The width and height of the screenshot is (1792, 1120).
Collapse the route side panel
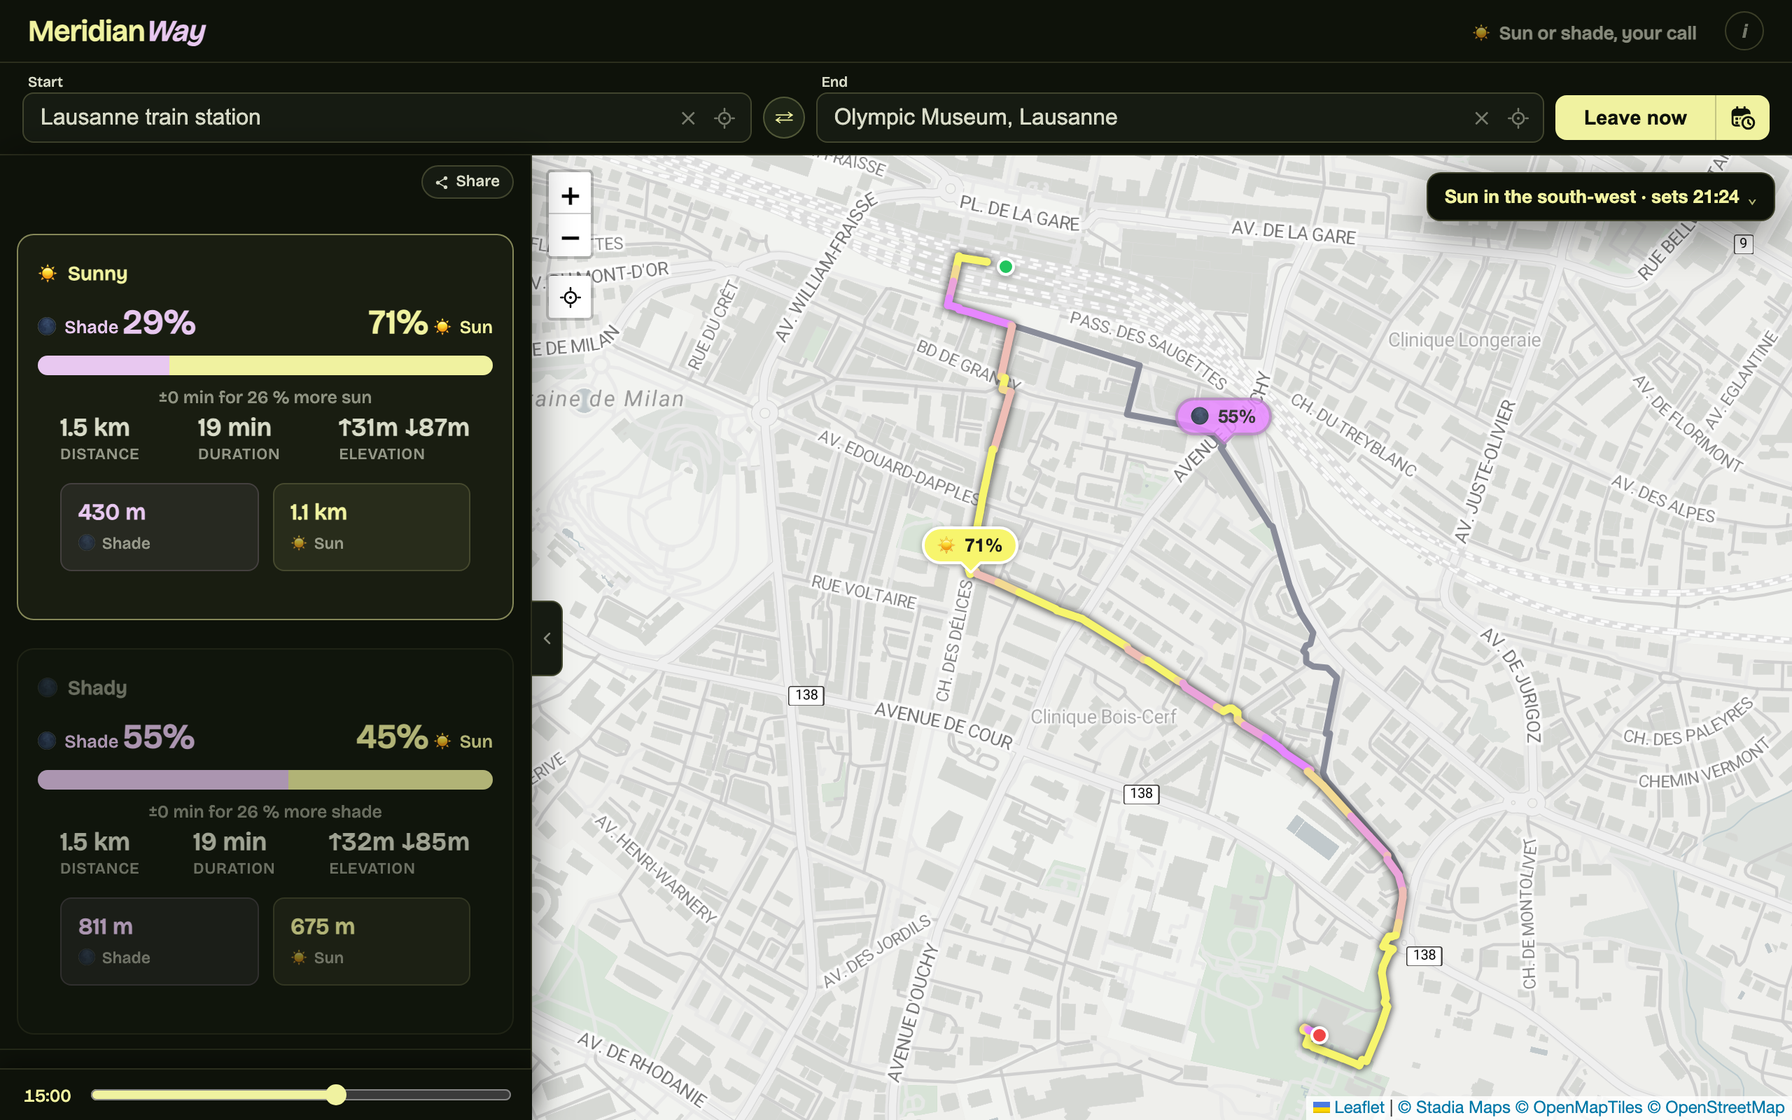(547, 638)
